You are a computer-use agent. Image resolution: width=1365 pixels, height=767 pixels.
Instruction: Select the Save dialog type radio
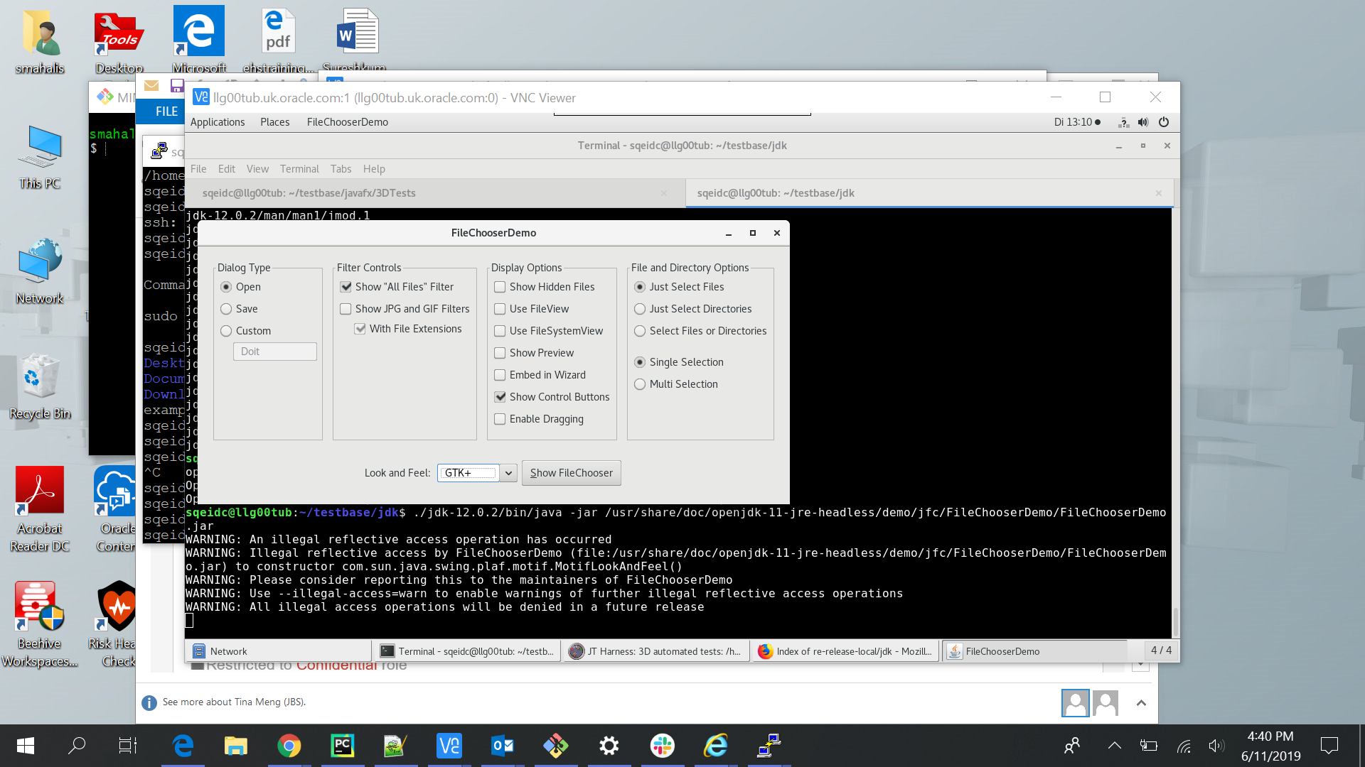pyautogui.click(x=226, y=309)
